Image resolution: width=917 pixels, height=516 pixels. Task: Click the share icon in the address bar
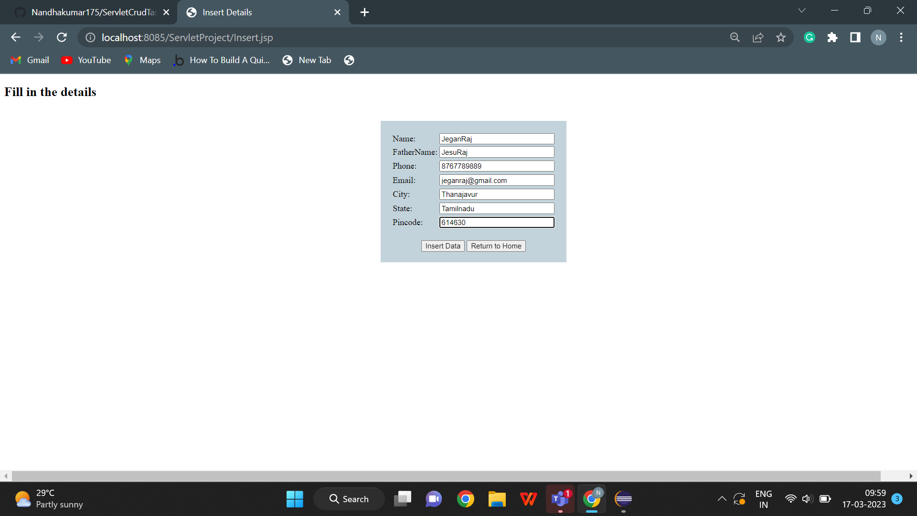(x=758, y=37)
